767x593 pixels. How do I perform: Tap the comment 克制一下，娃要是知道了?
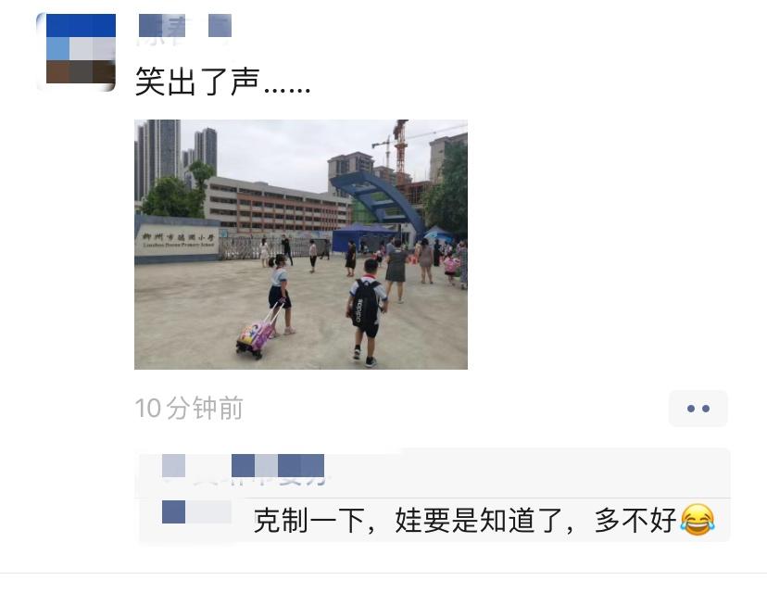point(414,520)
